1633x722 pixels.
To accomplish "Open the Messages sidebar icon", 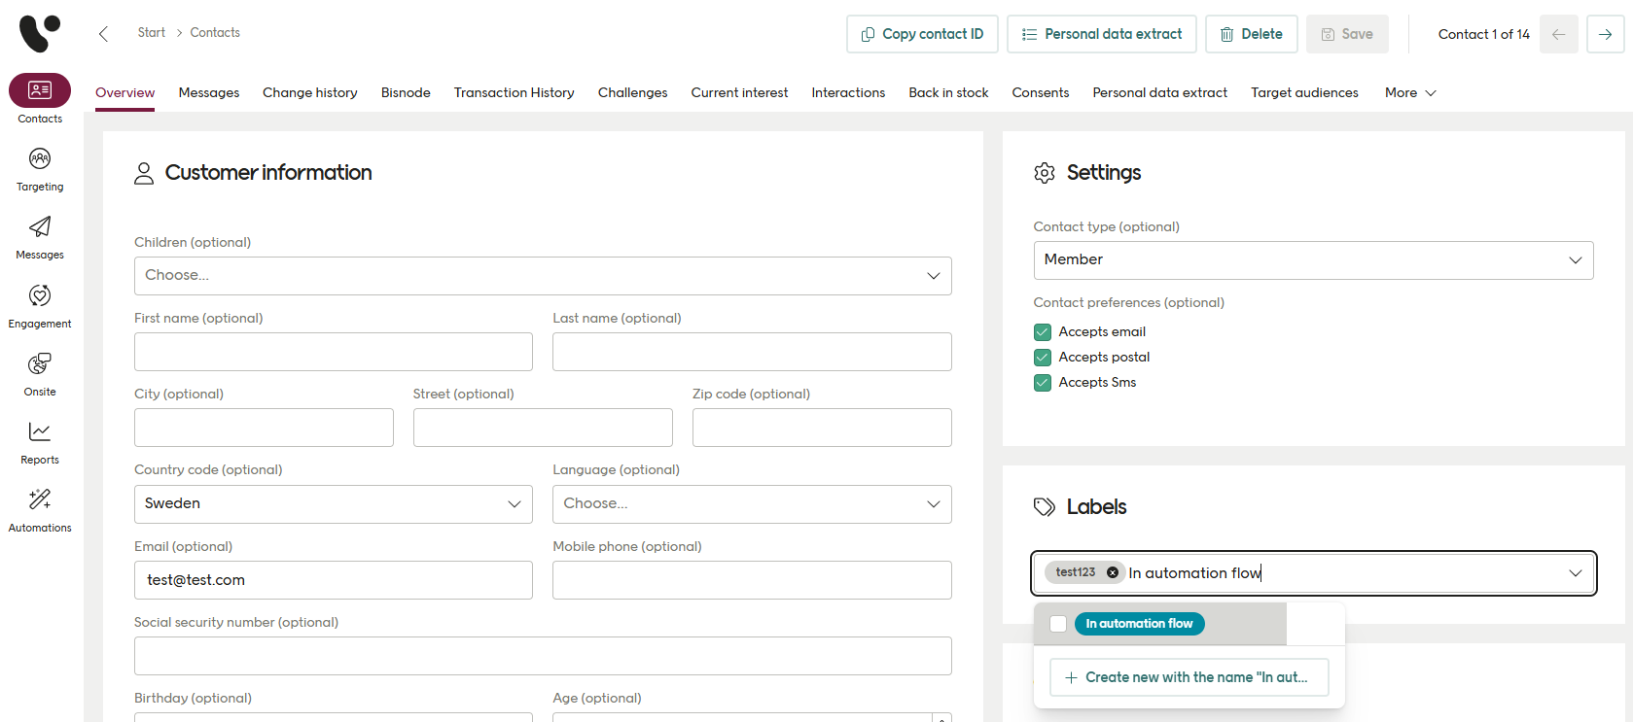I will pos(40,237).
